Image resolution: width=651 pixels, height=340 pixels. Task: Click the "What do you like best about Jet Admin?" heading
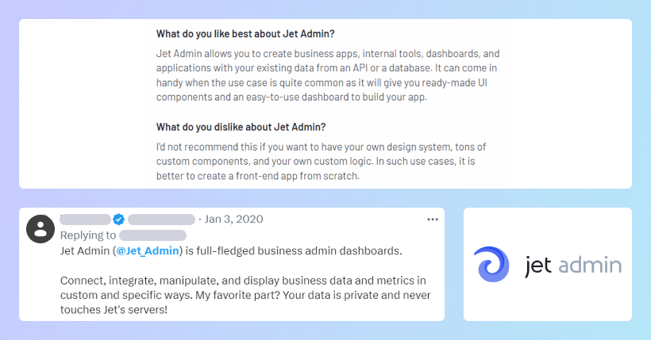245,34
